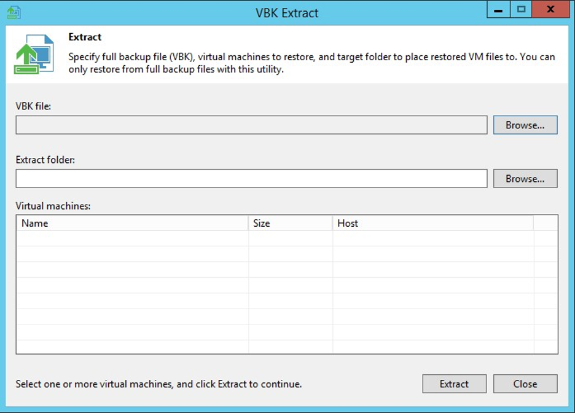Sort virtual machines by Host column
This screenshot has height=413, width=575.
coord(433,223)
